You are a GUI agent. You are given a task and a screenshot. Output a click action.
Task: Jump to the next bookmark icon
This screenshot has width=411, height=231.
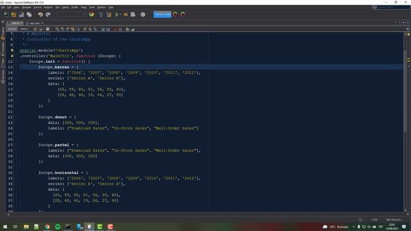coord(90,29)
